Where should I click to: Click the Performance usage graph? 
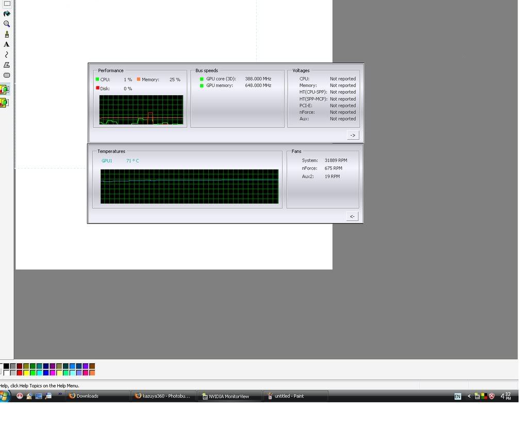click(141, 110)
